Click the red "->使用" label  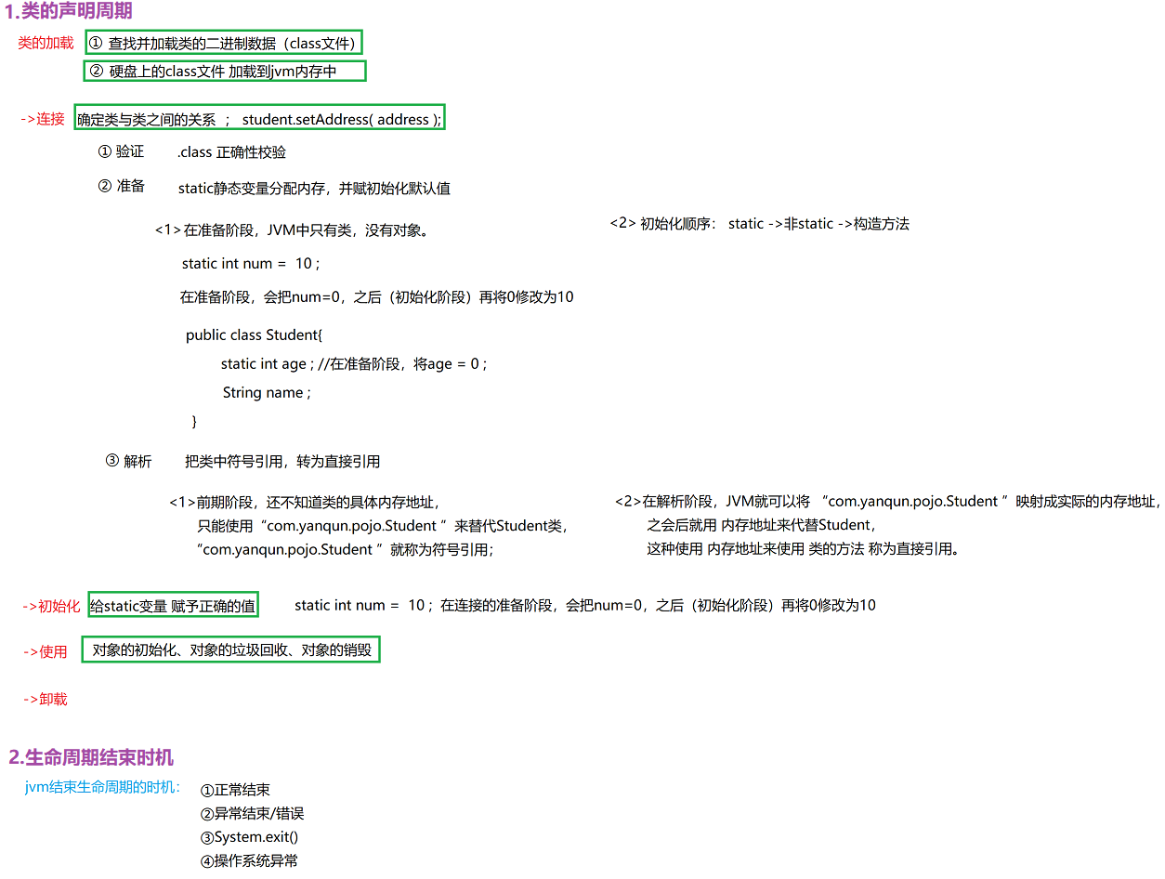click(x=45, y=651)
